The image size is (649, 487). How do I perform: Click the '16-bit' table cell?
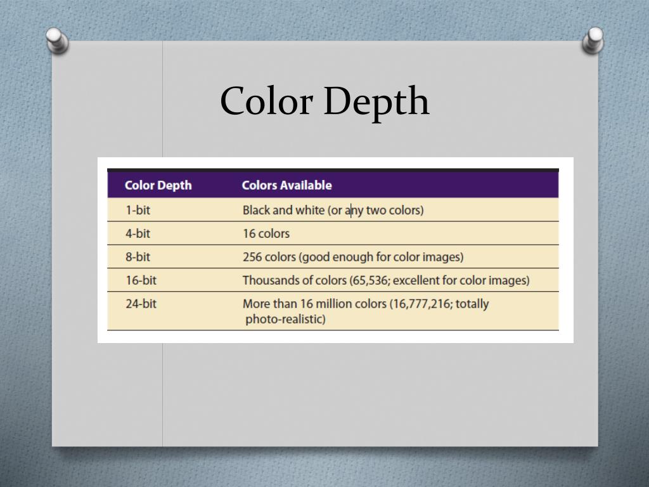(x=141, y=280)
